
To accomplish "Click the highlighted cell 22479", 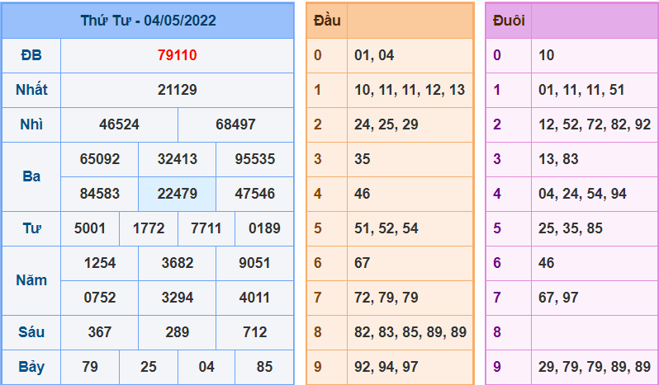I will pyautogui.click(x=178, y=194).
